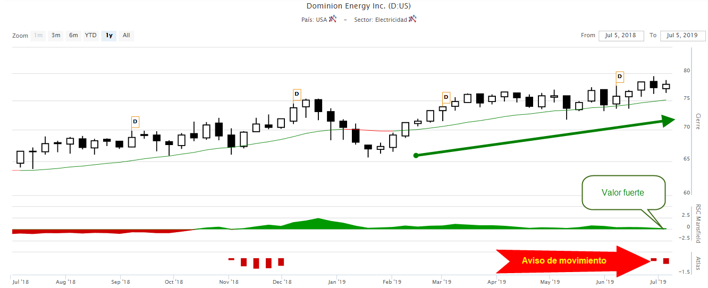Viewport: 708px width, 288px height.
Task: Set chart zoom to 6m
Action: pos(73,36)
